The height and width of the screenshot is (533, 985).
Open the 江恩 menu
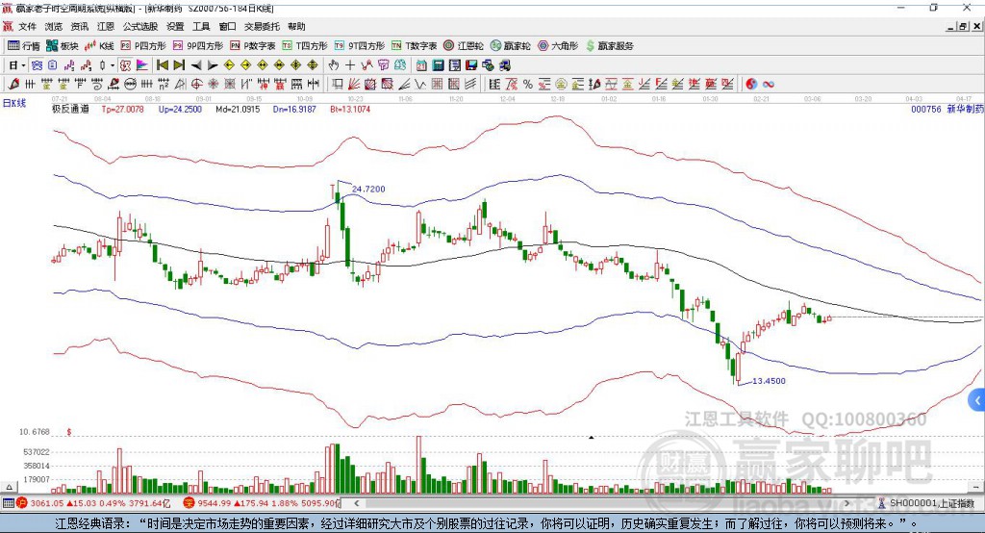(x=106, y=26)
